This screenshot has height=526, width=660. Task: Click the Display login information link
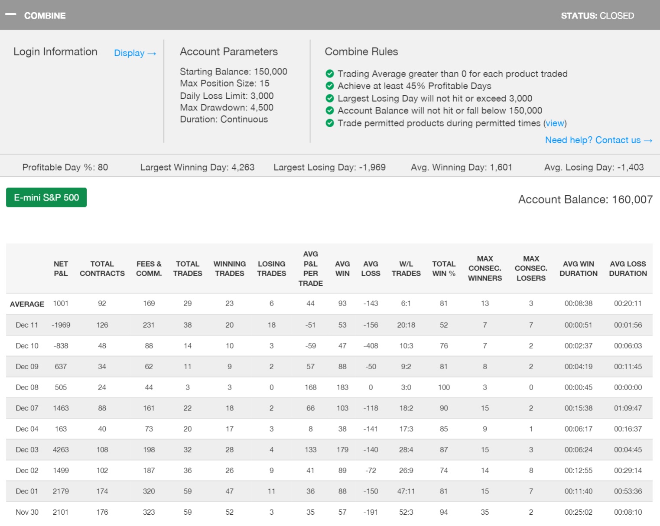(135, 53)
